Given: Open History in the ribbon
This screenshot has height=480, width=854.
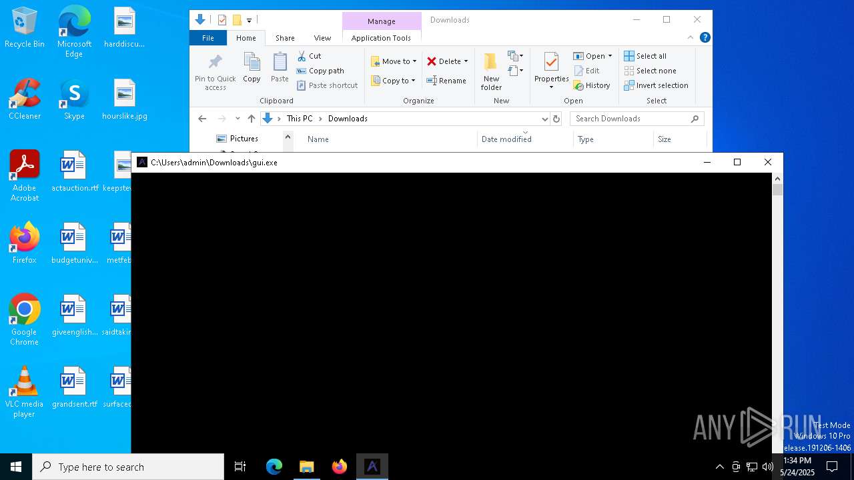Looking at the screenshot, I should point(592,85).
